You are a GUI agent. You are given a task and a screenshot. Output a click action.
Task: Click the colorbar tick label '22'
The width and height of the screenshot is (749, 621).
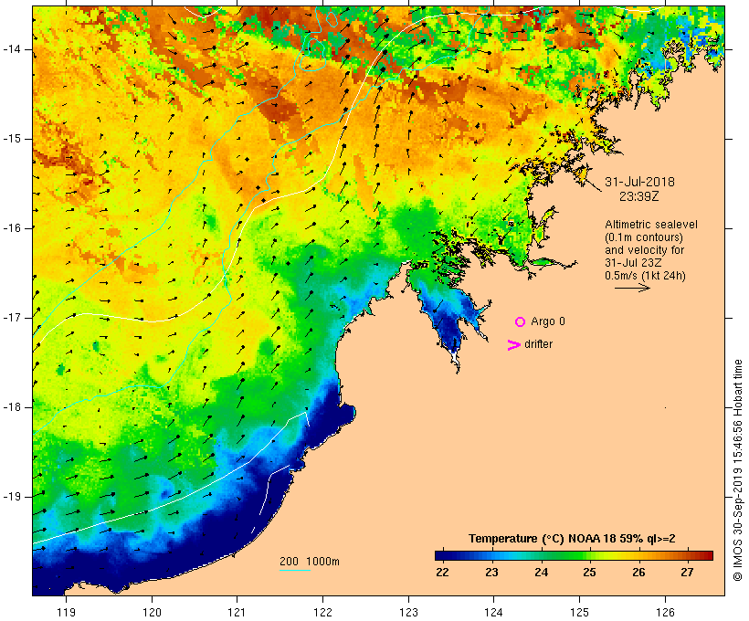click(442, 572)
